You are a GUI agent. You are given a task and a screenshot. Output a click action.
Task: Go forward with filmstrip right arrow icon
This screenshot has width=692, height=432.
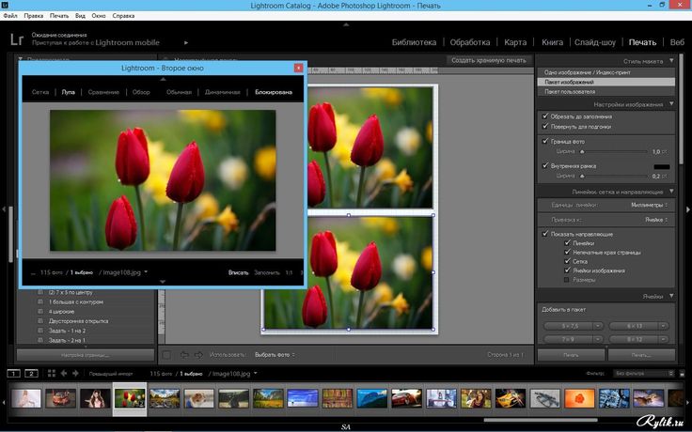click(x=75, y=374)
